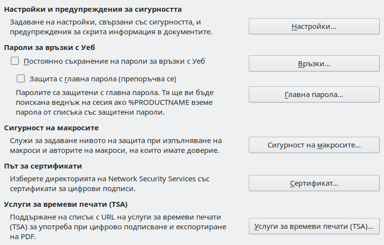Click the 'Постоянно съхранение на пароли' label text
This screenshot has height=245, width=384.
(x=114, y=61)
